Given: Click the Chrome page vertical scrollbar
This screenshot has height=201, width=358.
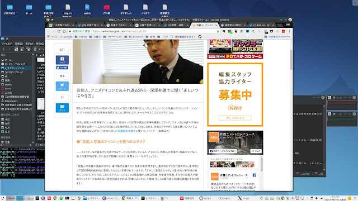Looking at the screenshot, I should point(291,60).
